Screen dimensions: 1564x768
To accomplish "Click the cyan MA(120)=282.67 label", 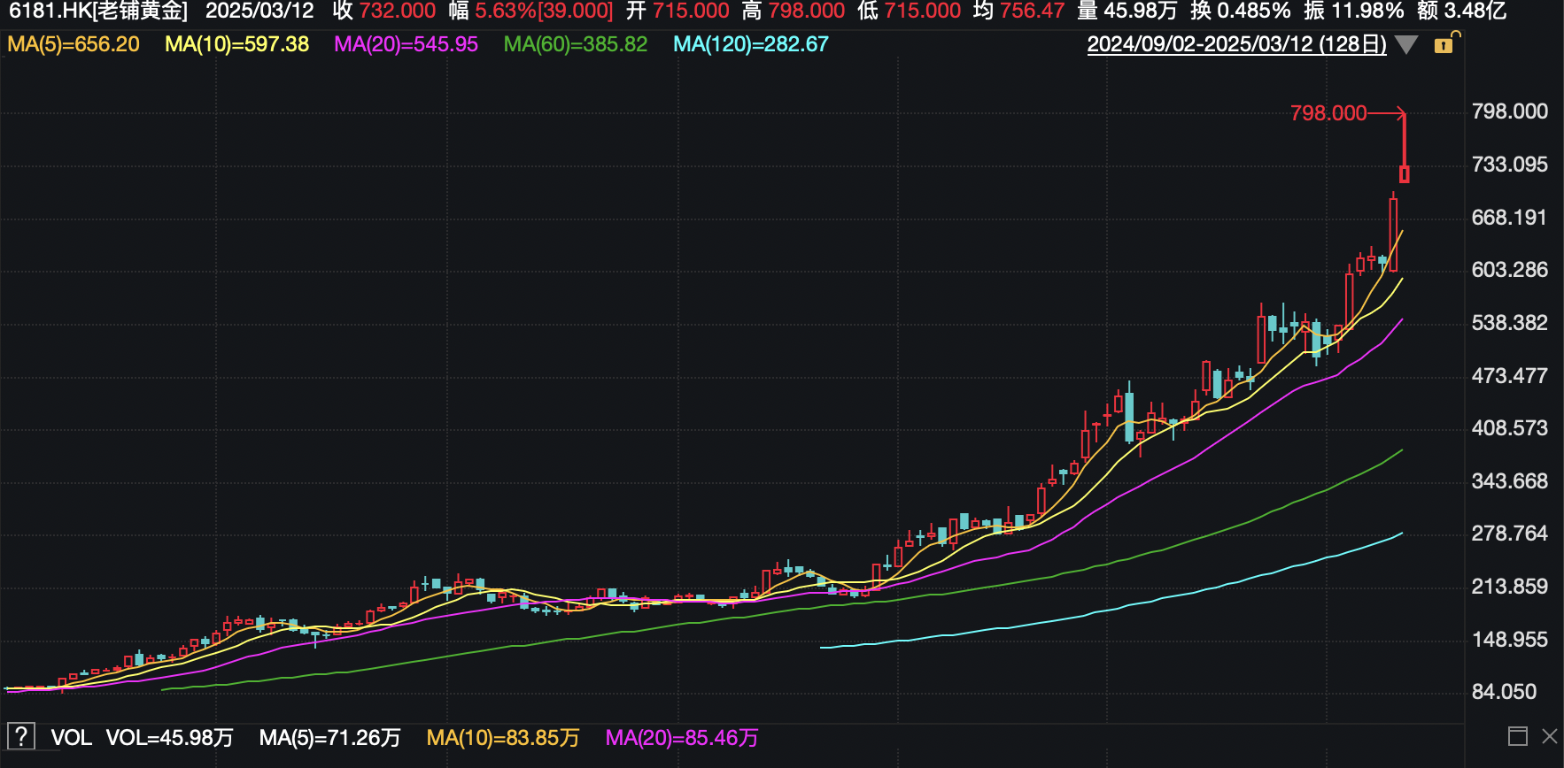I will coord(750,44).
